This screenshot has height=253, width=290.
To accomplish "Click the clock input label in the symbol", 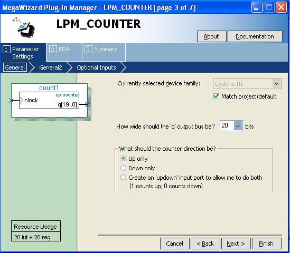I will (31, 100).
